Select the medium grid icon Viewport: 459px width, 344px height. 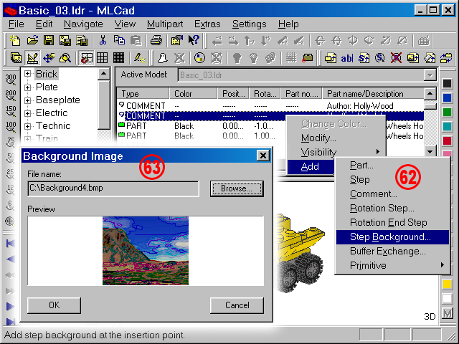coord(102,58)
